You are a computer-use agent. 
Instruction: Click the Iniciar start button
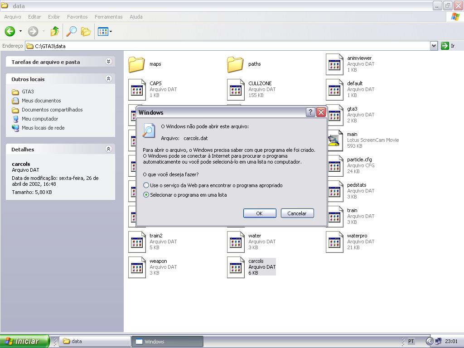pos(24,341)
